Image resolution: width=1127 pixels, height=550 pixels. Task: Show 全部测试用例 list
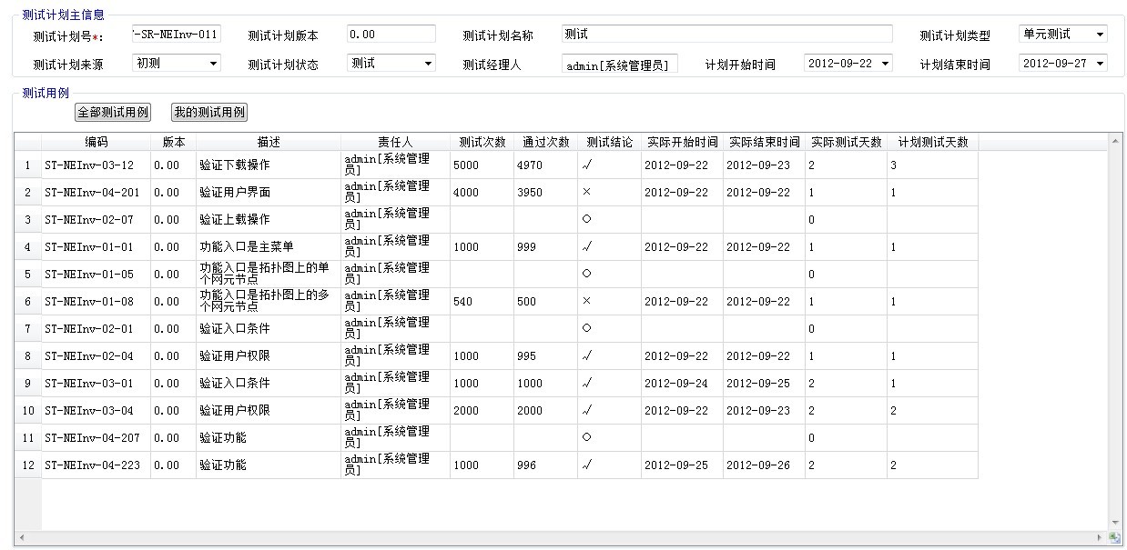pyautogui.click(x=113, y=112)
